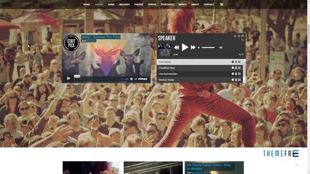The height and width of the screenshot is (174, 310).
Task: Click the video author link under title
Action: click(91, 41)
